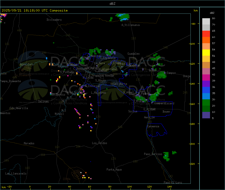Select the Lag_Llancanelo map label
The width and height of the screenshot is (225, 190).
pos(16,173)
